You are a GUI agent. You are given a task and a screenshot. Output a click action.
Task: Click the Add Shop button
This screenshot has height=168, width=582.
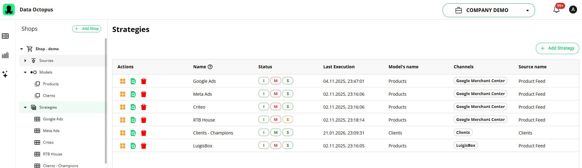point(87,29)
